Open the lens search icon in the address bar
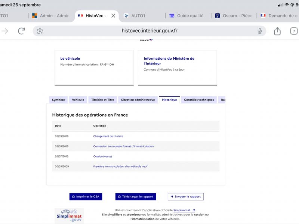The height and width of the screenshot is (224, 299). 40,31
